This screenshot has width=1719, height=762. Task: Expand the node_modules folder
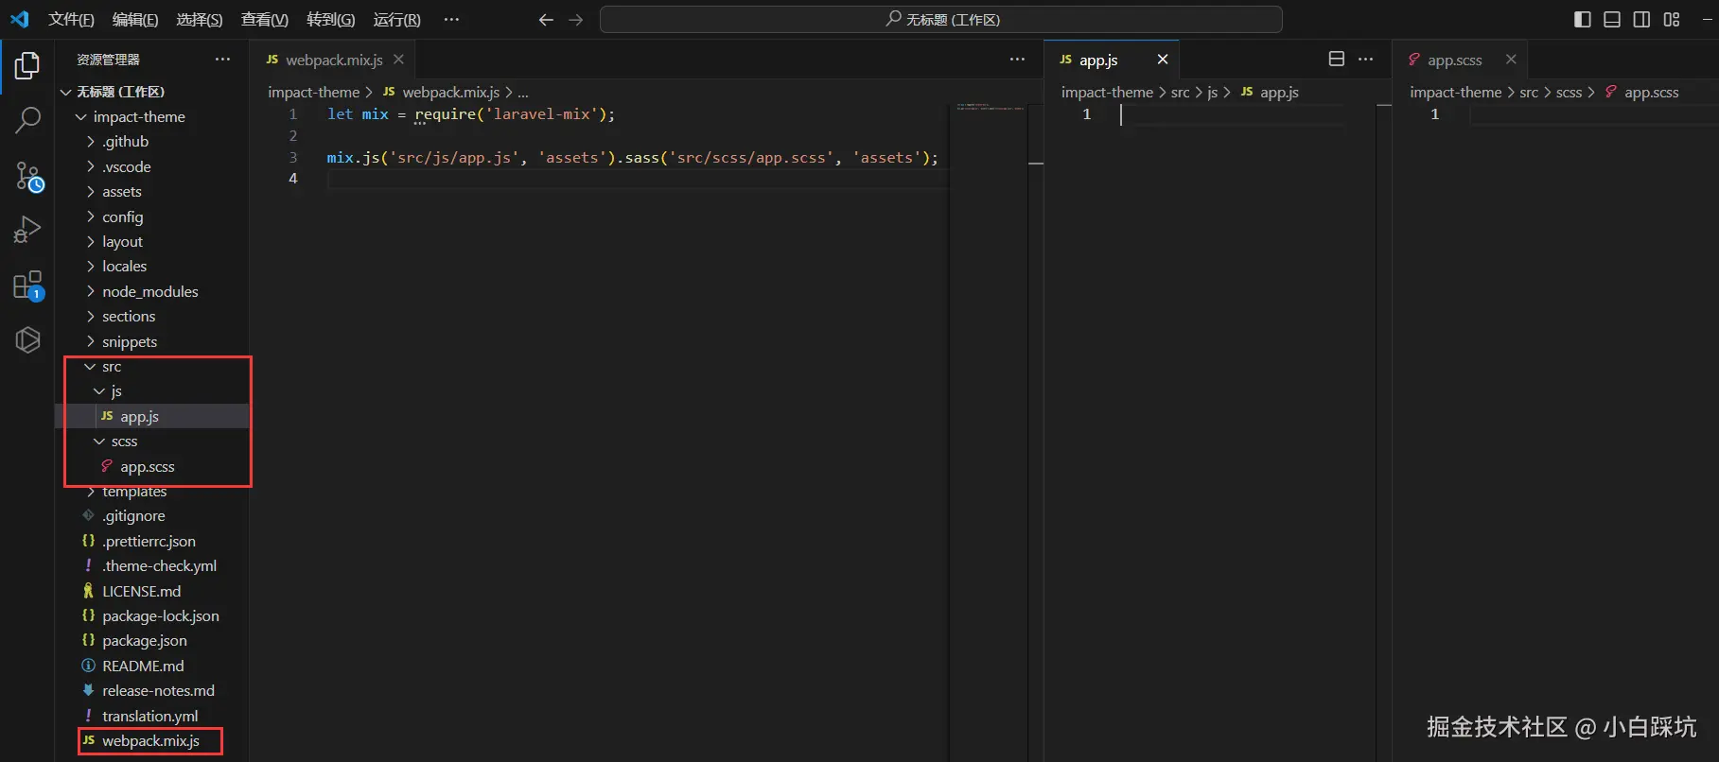click(151, 291)
